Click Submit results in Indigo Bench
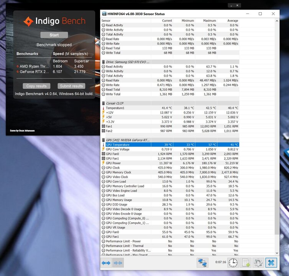289x276 pixels. (x=72, y=86)
